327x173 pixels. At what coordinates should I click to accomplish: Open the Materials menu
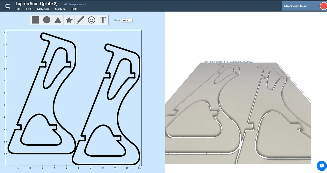43,9
